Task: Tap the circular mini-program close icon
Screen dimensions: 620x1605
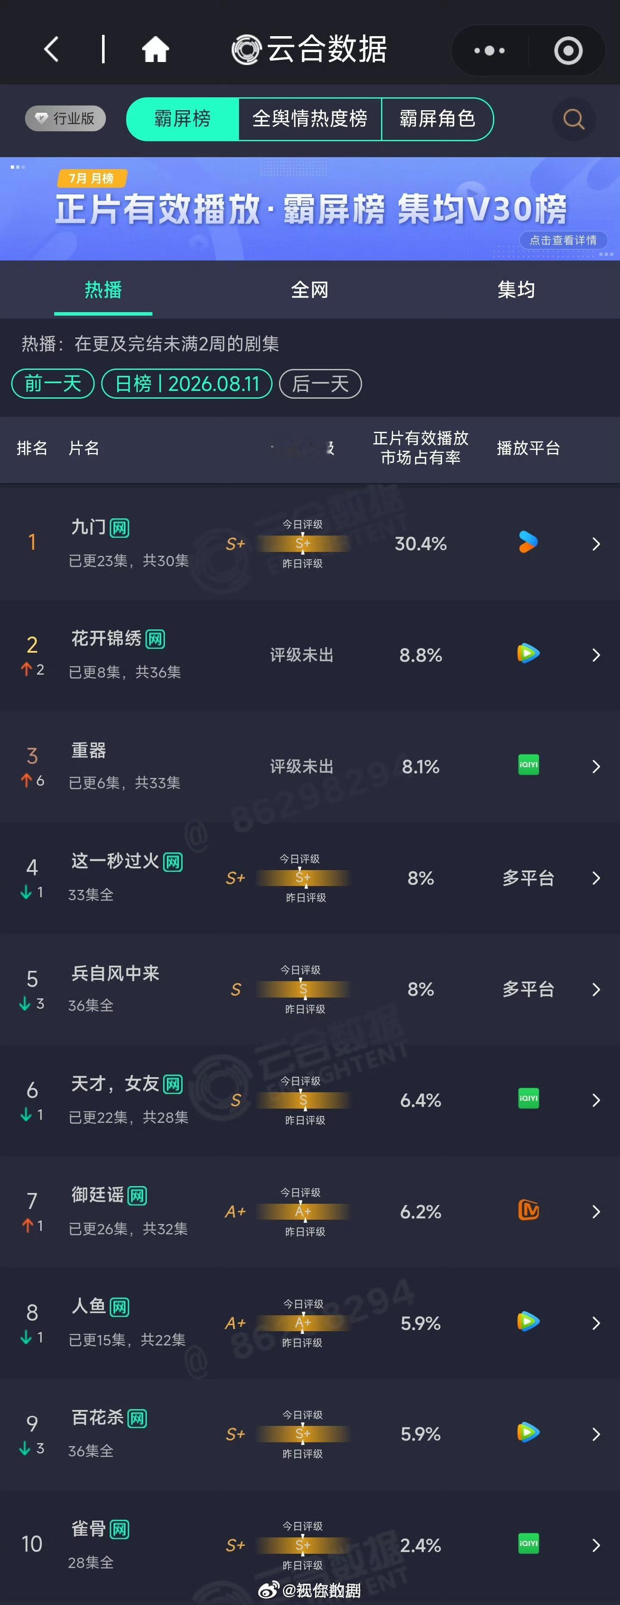Action: coord(568,50)
